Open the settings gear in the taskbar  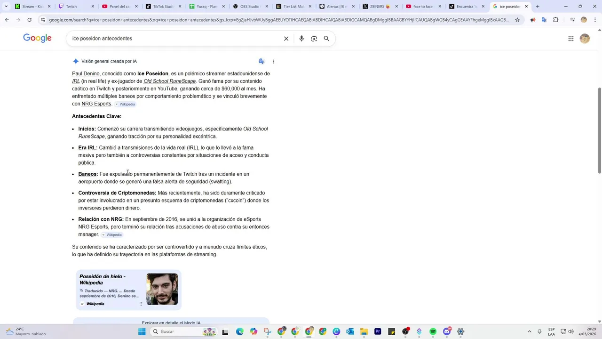460,331
